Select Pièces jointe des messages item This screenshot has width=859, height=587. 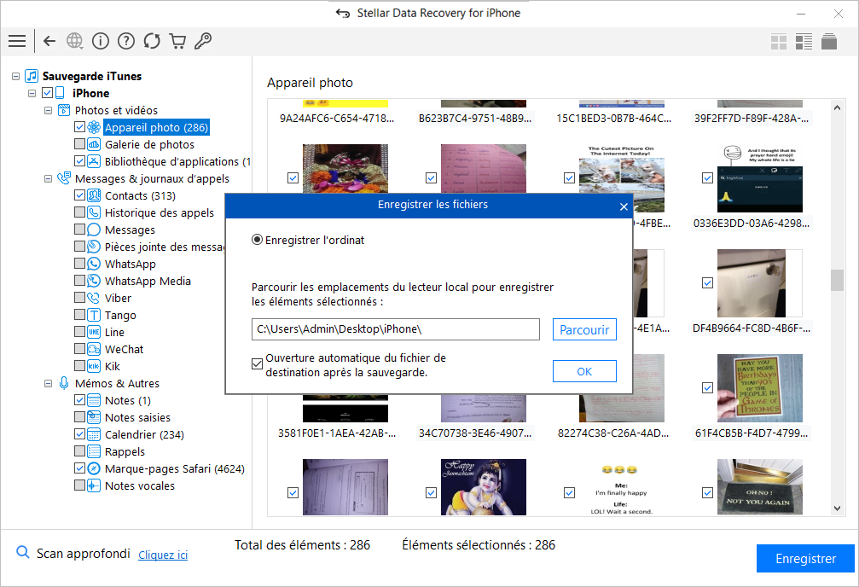pyautogui.click(x=165, y=247)
